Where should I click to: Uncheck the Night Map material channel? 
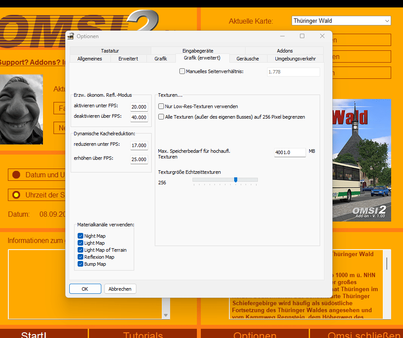[x=80, y=236]
